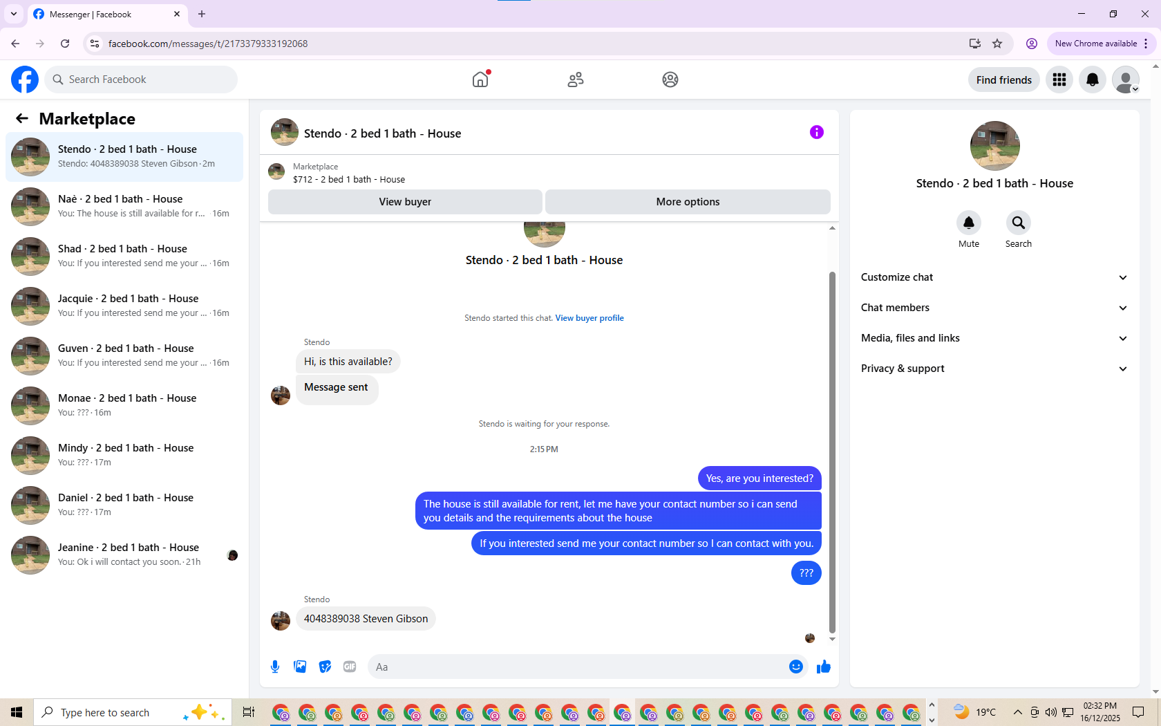
Task: Click the browser back navigation arrow
Action: click(15, 44)
